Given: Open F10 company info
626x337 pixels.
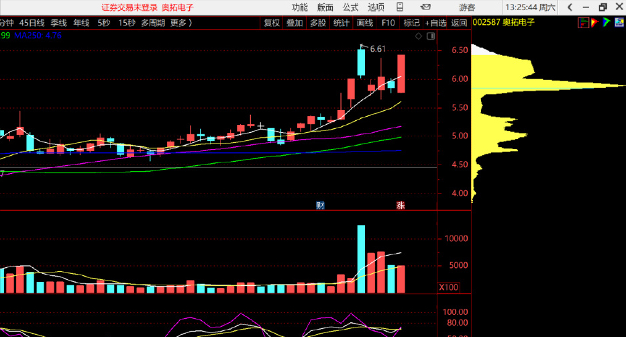Looking at the screenshot, I should (x=388, y=23).
